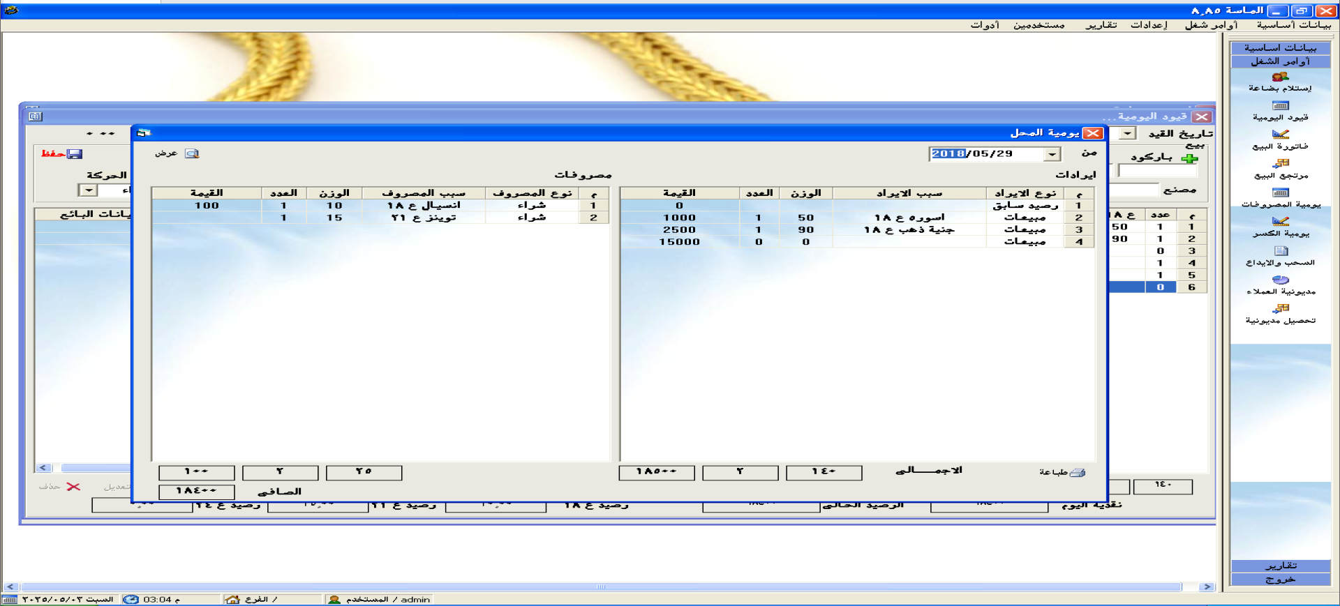Open تحصيل مديونية sidebar icon
Image resolution: width=1340 pixels, height=606 pixels.
1280,309
